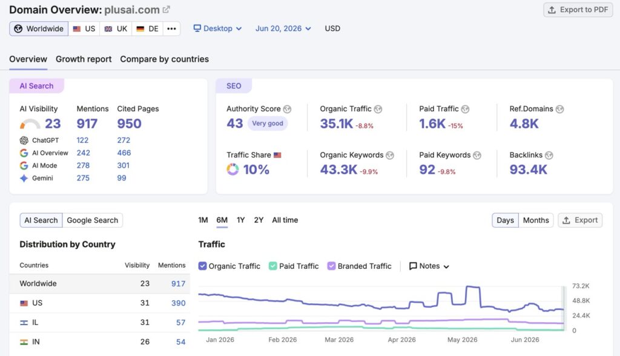Expand the Notes dropdown
Image resolution: width=620 pixels, height=356 pixels.
(429, 266)
